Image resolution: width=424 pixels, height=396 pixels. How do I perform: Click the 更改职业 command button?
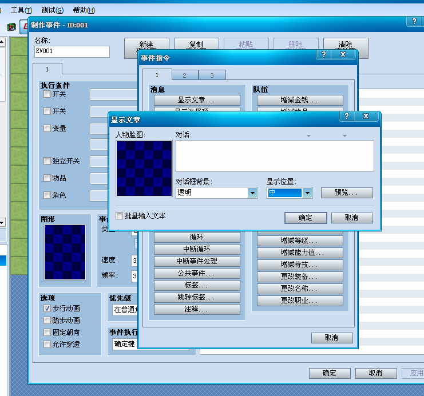click(300, 301)
